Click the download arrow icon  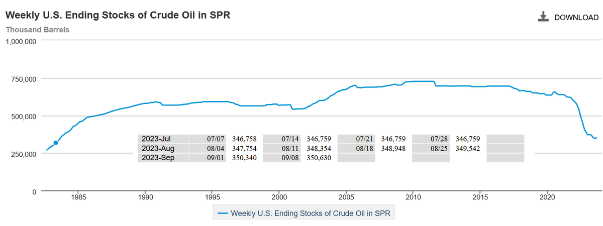(543, 17)
